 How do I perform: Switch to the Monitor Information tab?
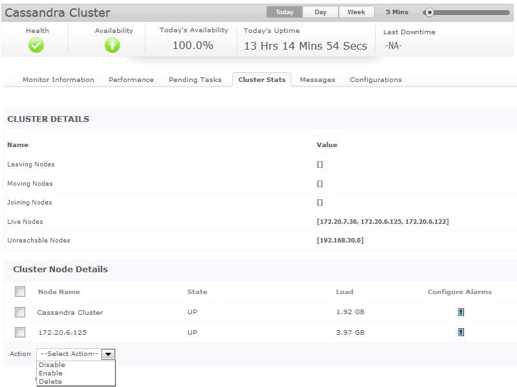tap(58, 79)
